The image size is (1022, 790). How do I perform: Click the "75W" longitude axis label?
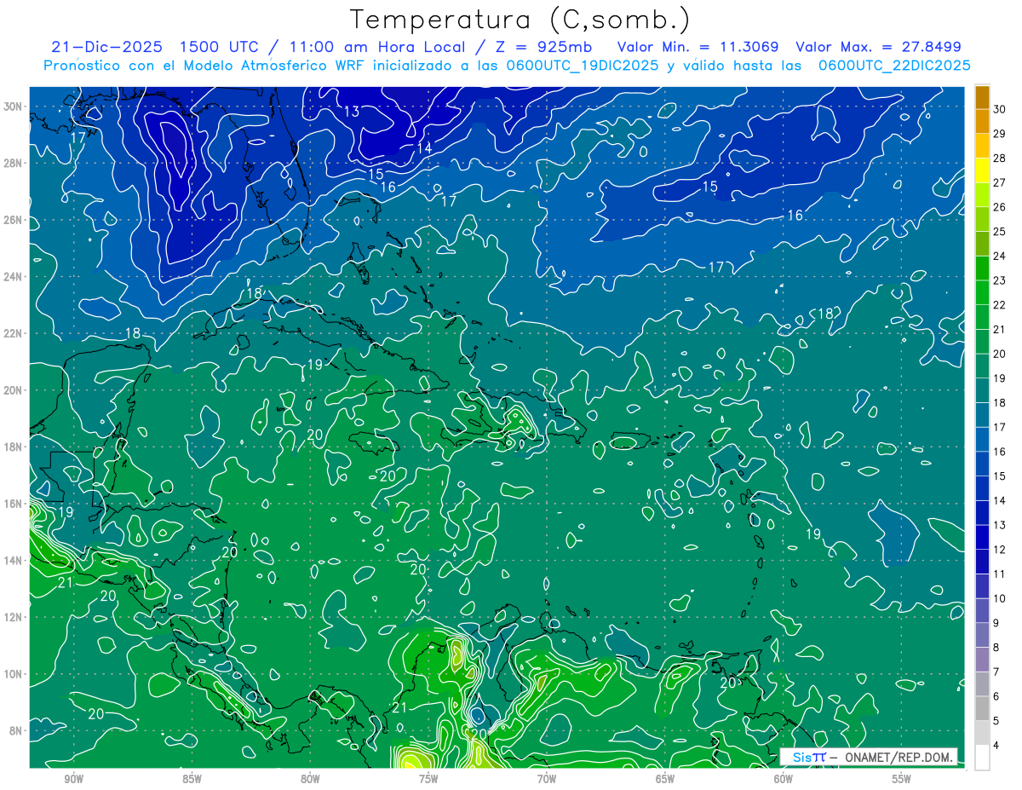428,779
